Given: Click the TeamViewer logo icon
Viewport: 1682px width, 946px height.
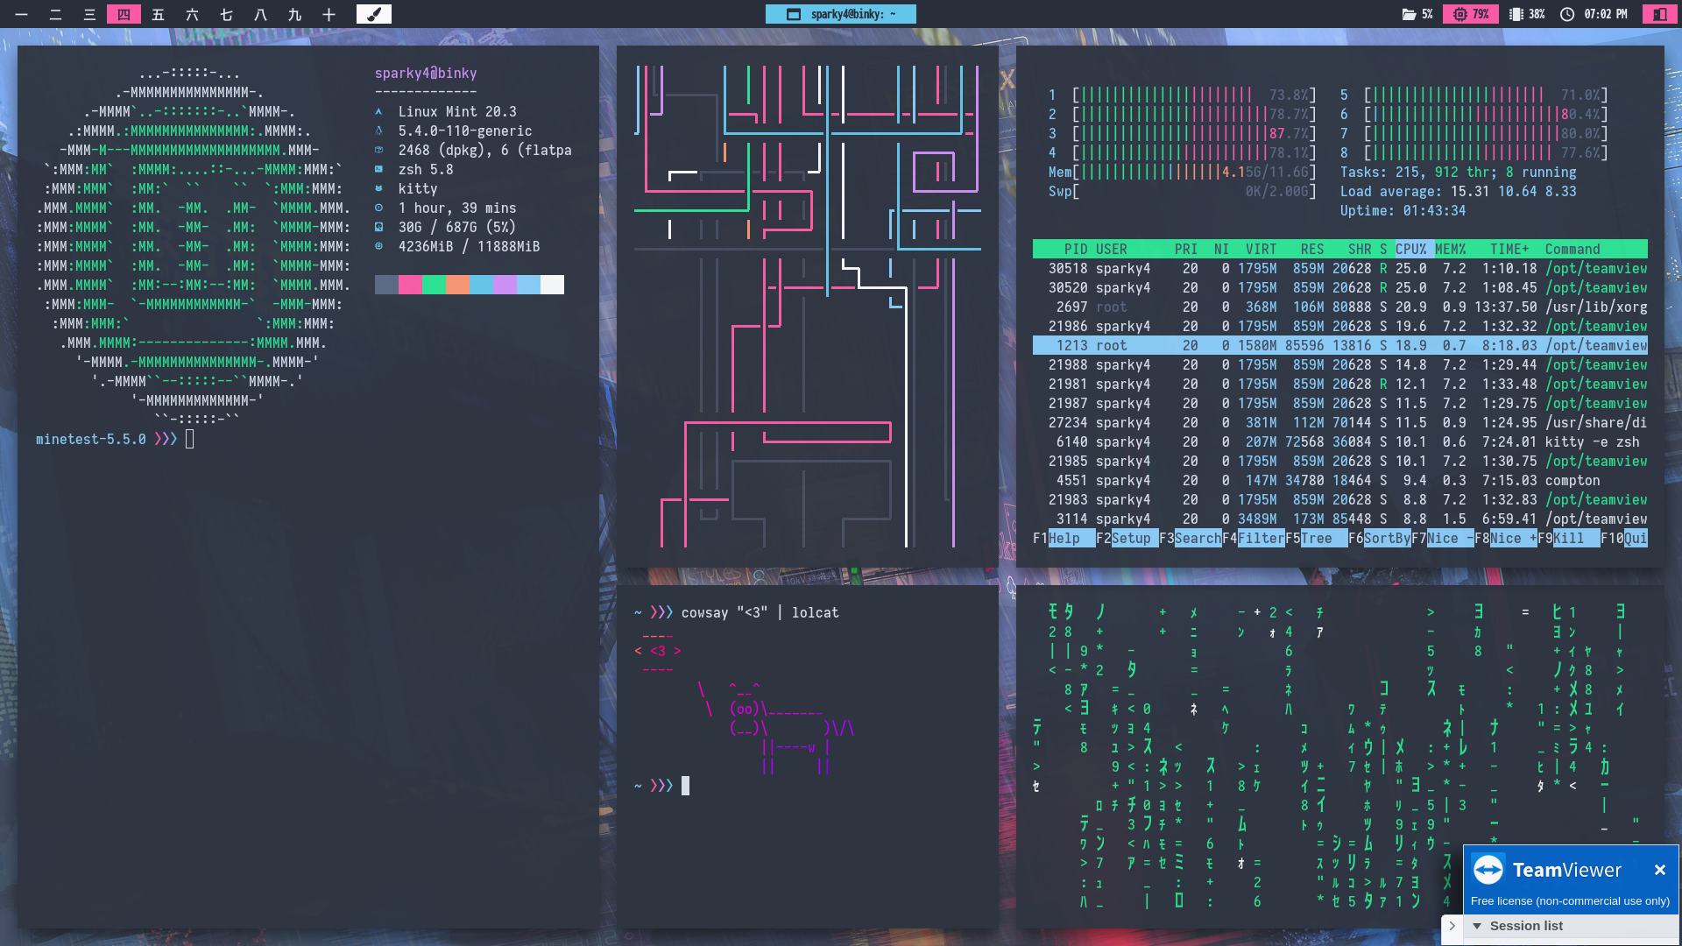Looking at the screenshot, I should click(1488, 870).
